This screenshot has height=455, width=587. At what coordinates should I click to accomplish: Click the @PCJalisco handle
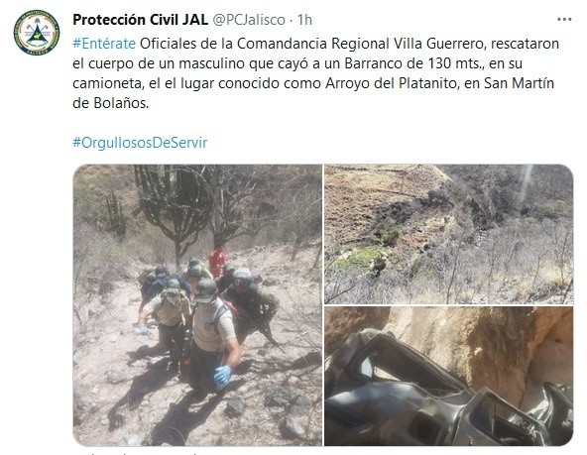pyautogui.click(x=249, y=20)
